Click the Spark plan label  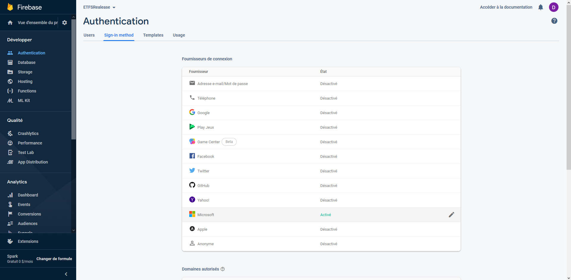point(12,256)
